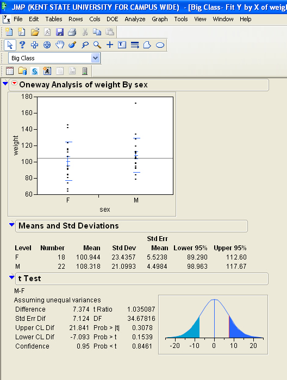
Task: Click the F category label on the x-axis
Action: [x=68, y=200]
